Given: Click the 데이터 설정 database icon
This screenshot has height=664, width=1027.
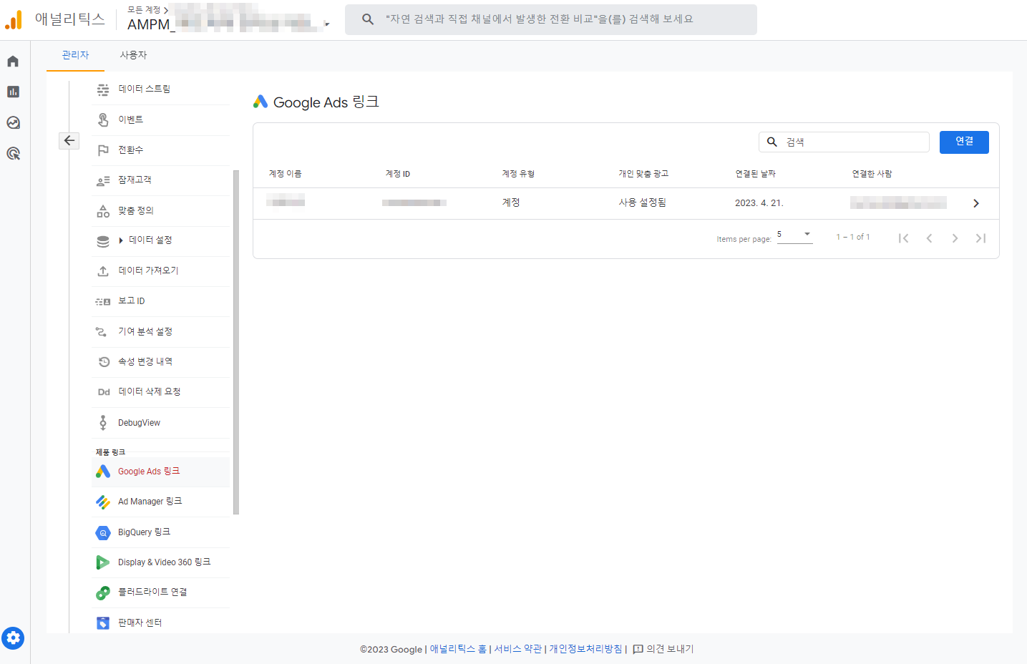Looking at the screenshot, I should click(103, 241).
